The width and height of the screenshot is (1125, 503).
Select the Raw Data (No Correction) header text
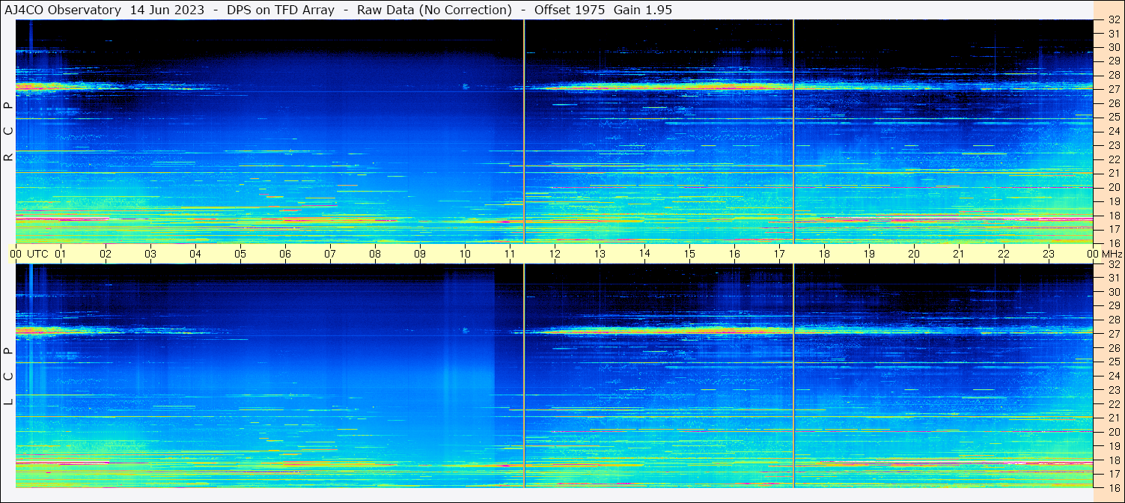[435, 10]
